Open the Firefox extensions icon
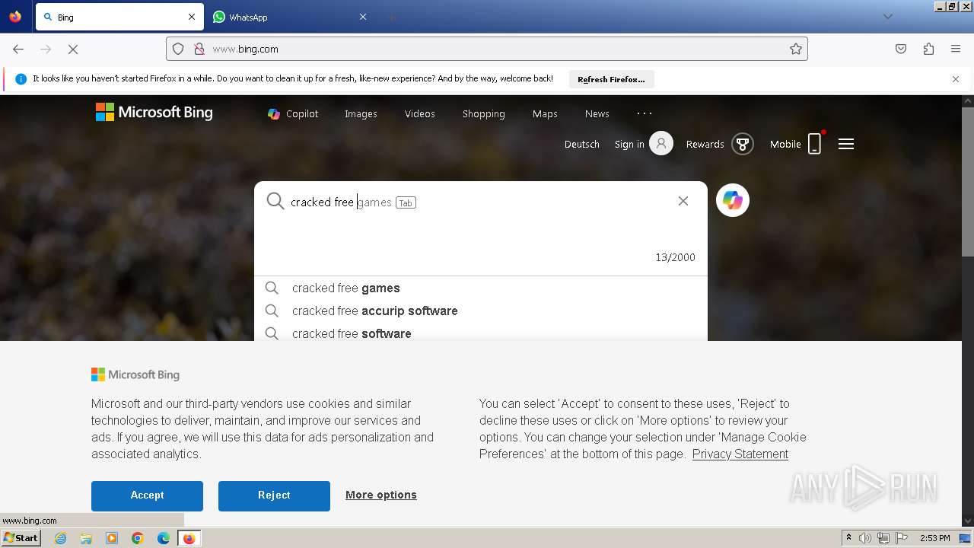The height and width of the screenshot is (548, 974). [x=928, y=49]
